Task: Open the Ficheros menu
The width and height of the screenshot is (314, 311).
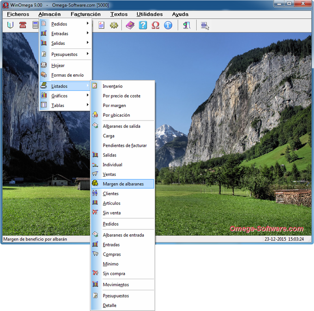Action: 18,14
